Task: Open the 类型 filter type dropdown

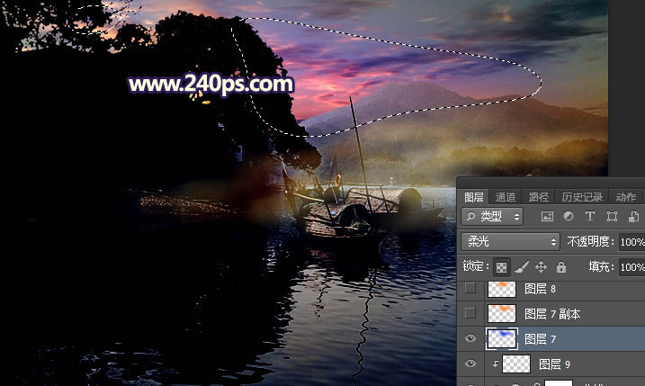Action: (x=492, y=217)
